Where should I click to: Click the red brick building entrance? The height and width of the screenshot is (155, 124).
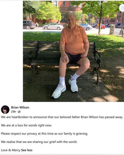tap(63, 18)
